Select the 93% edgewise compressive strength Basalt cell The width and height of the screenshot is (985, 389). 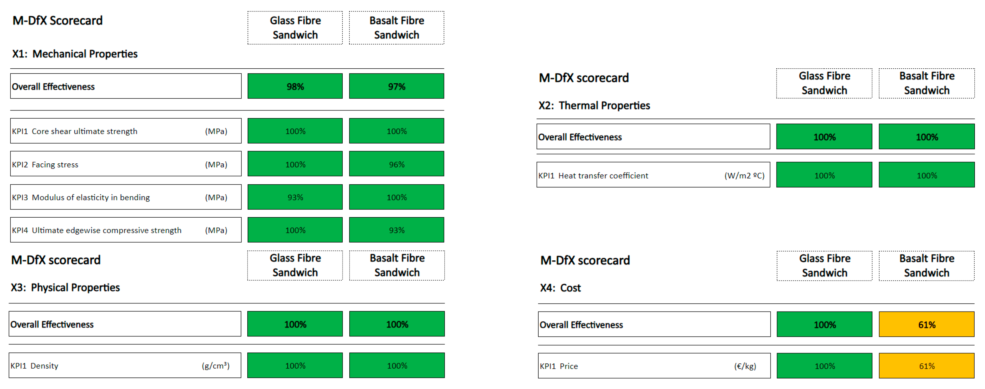tap(396, 230)
